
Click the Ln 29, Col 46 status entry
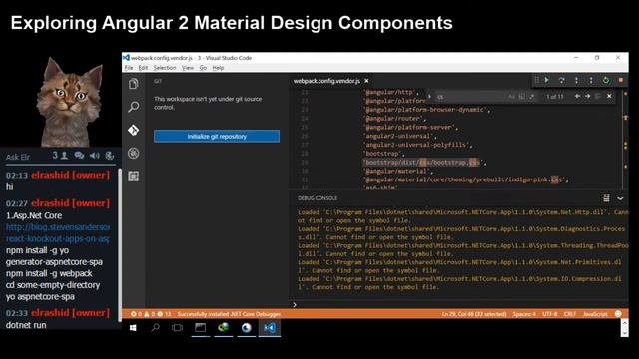[474, 314]
